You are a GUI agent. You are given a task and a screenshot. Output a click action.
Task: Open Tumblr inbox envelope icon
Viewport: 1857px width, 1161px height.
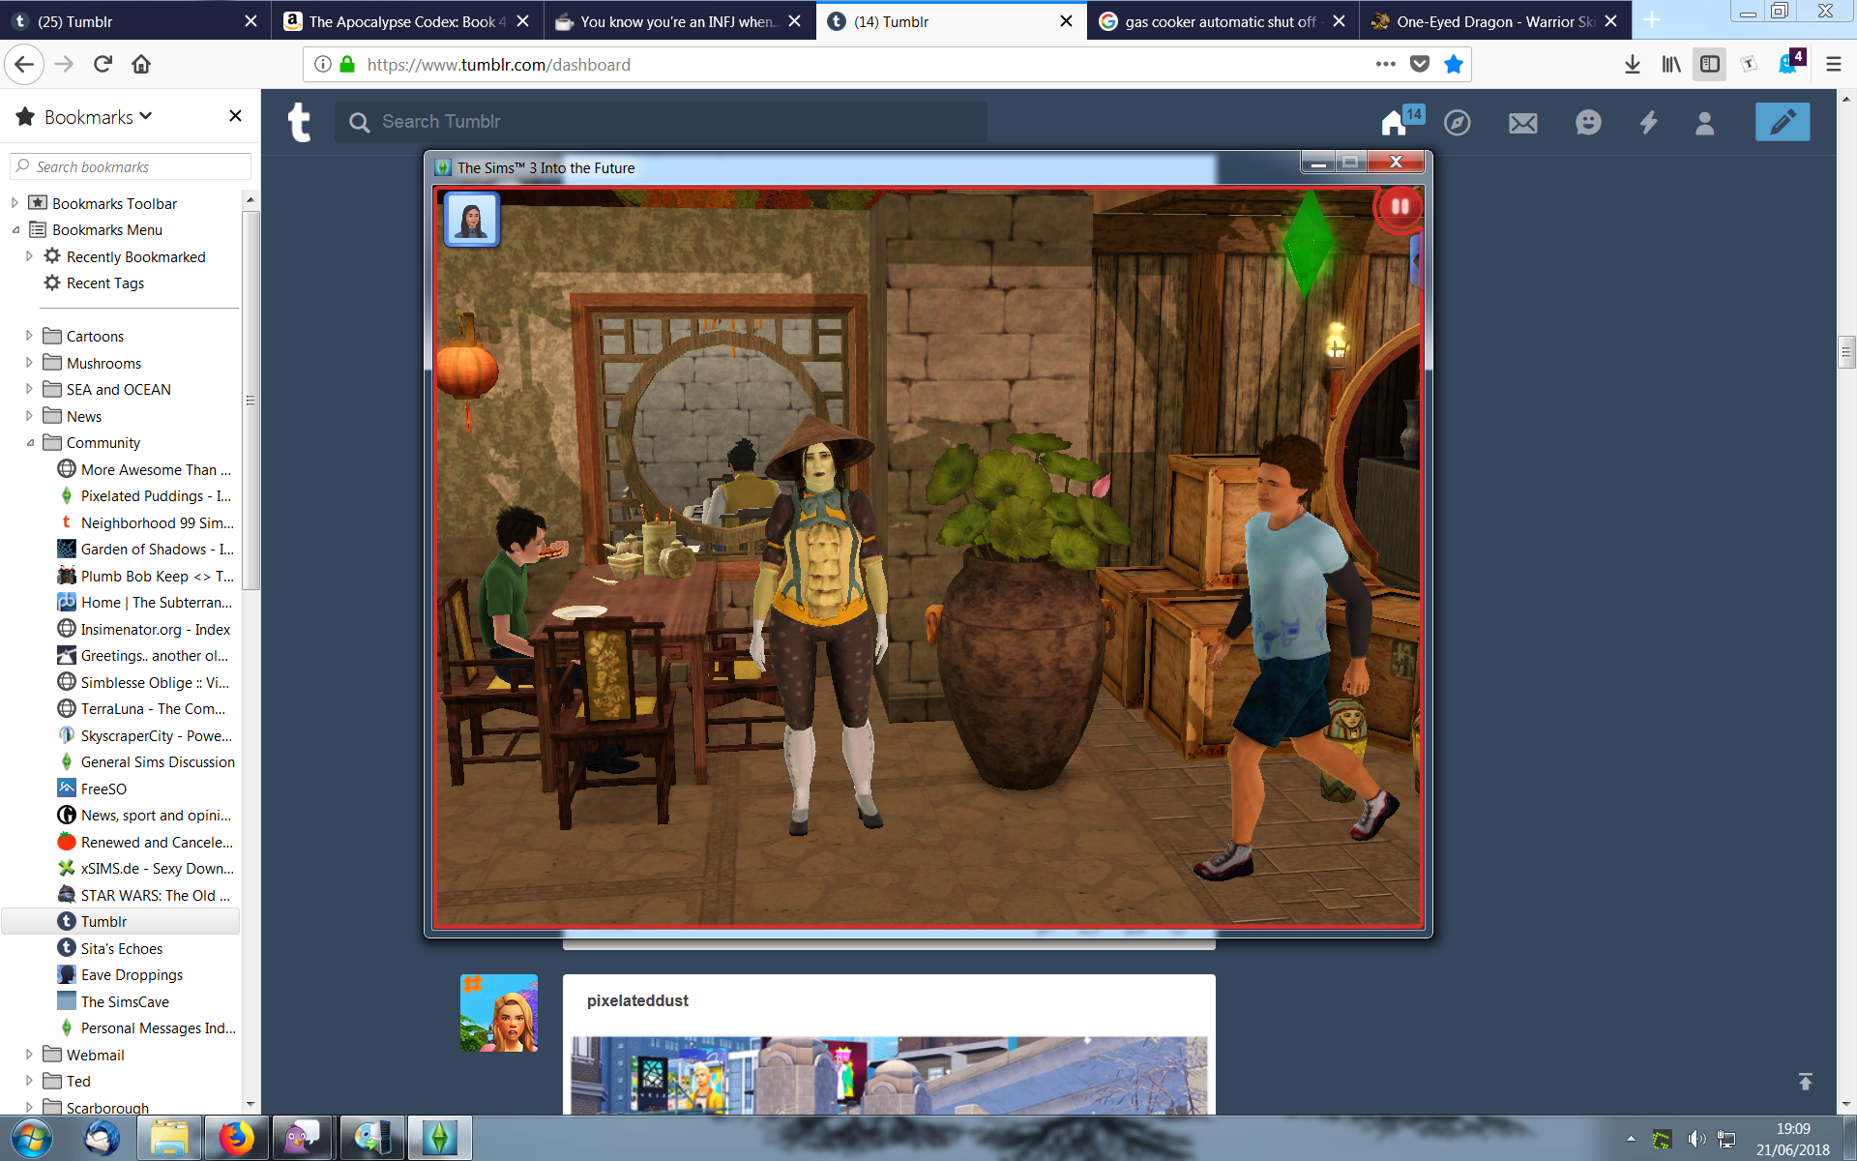click(x=1522, y=123)
